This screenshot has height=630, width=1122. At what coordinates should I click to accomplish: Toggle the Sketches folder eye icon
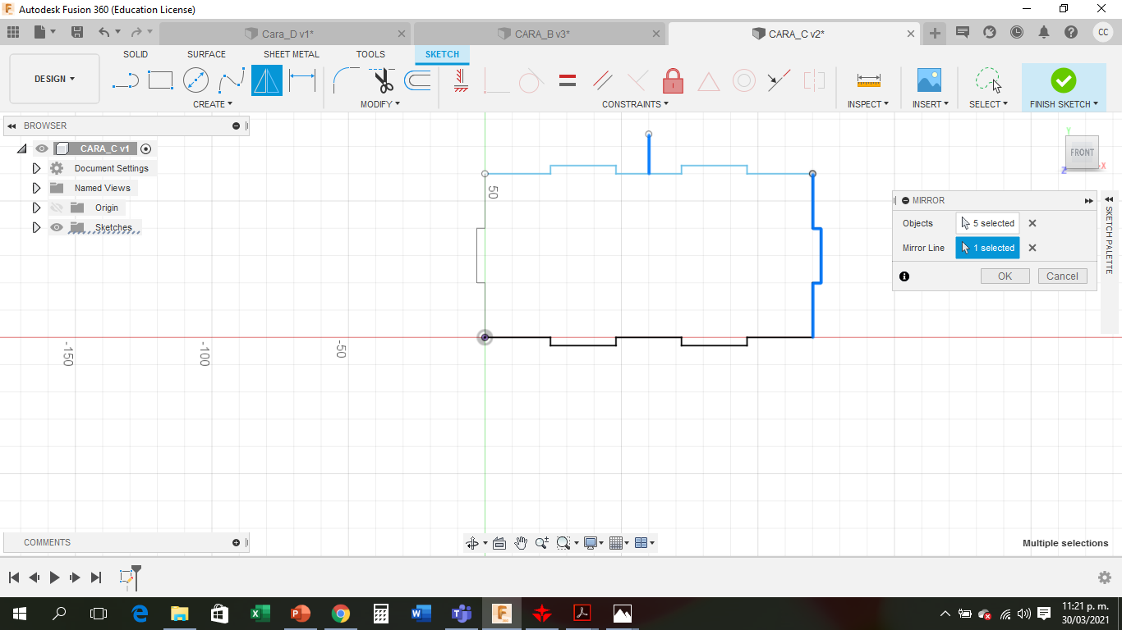pos(57,227)
